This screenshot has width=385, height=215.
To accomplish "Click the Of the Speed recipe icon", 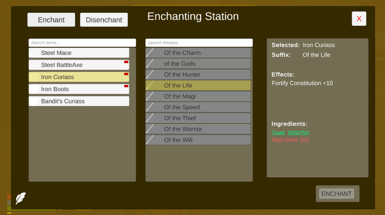I will (150, 107).
